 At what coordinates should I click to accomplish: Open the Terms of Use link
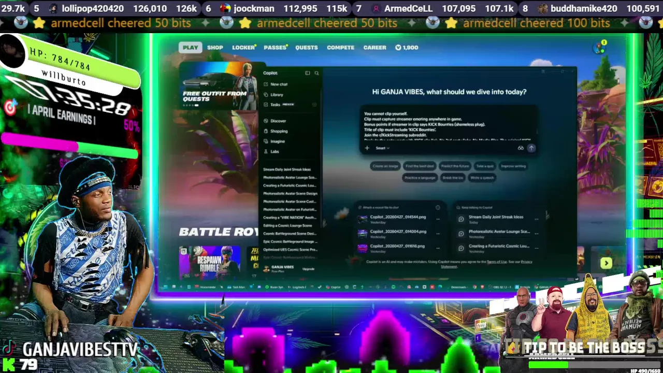pyautogui.click(x=497, y=262)
